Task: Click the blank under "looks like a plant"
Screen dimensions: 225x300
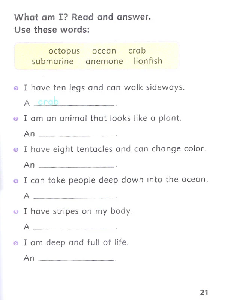Action: (x=76, y=134)
